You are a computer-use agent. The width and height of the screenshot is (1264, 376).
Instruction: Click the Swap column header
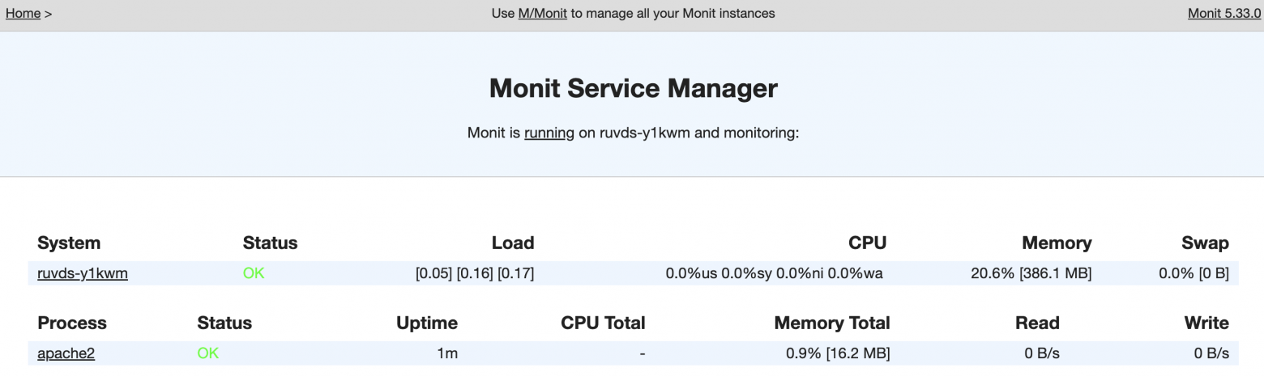(x=1205, y=243)
